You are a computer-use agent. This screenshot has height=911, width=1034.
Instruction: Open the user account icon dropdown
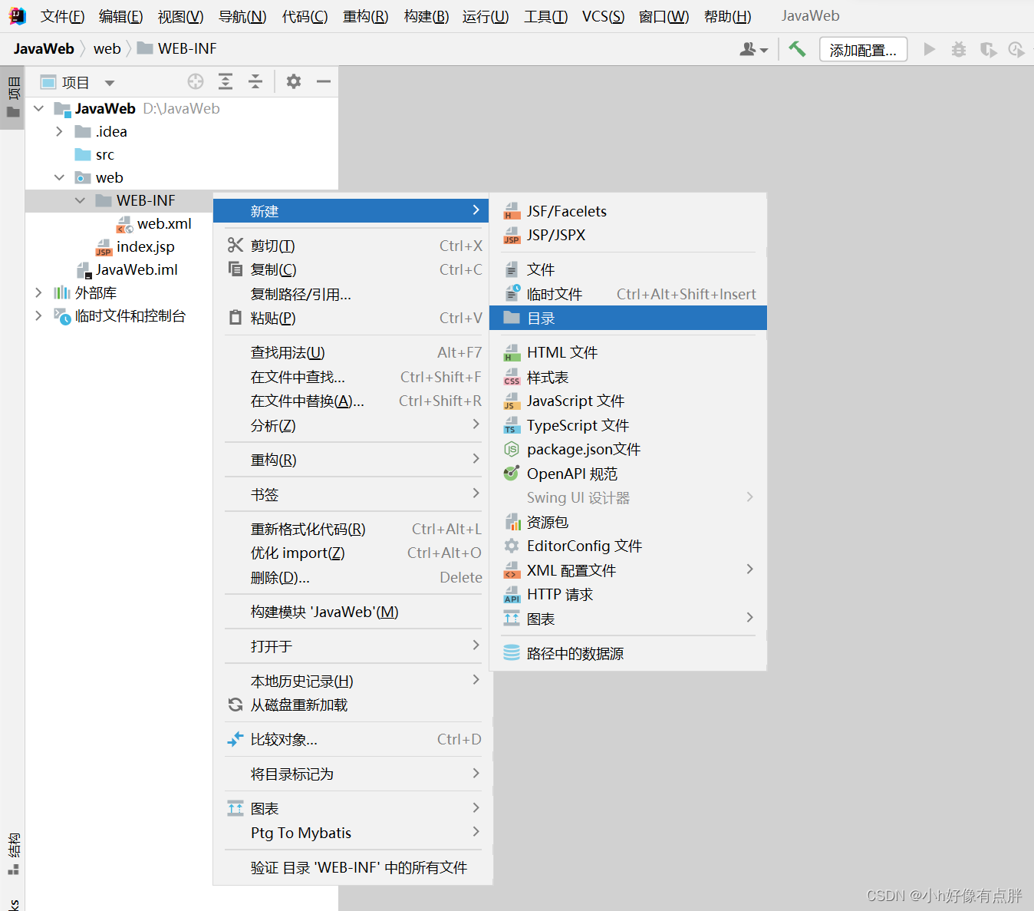pyautogui.click(x=753, y=49)
